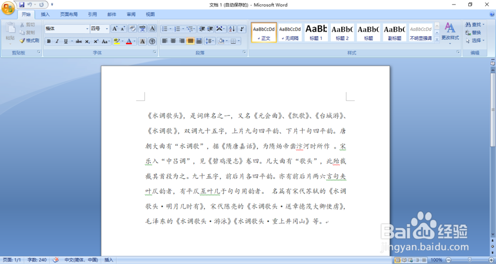This screenshot has height=264, width=496.
Task: Toggle underline formatting
Action: [65, 42]
